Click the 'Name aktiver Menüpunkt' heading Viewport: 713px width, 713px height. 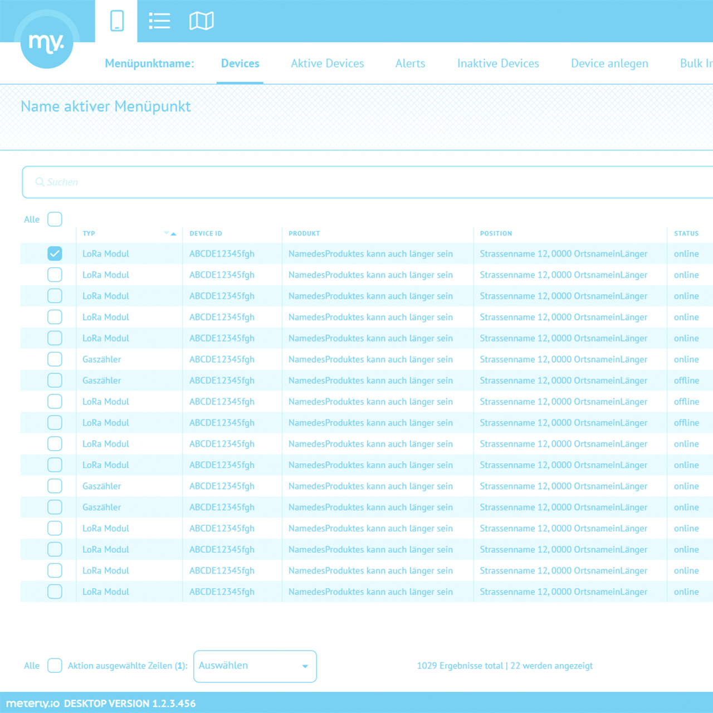pyautogui.click(x=106, y=106)
